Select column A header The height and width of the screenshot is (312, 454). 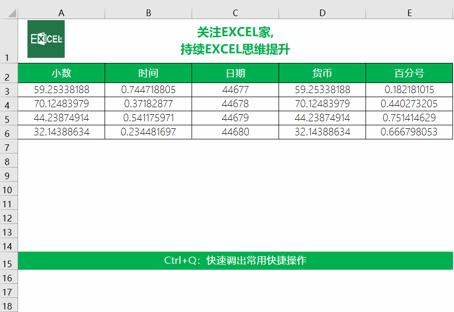pyautogui.click(x=61, y=13)
